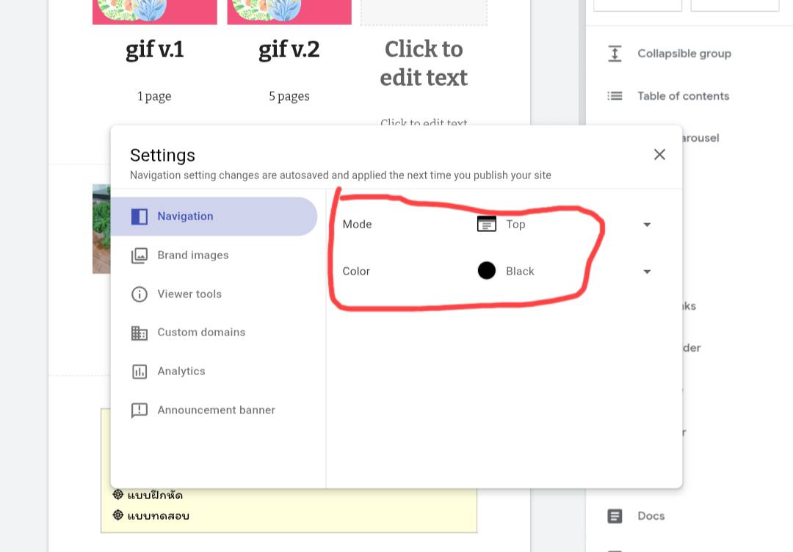Click the Collapsible group icon
Image resolution: width=793 pixels, height=552 pixels.
(x=615, y=54)
